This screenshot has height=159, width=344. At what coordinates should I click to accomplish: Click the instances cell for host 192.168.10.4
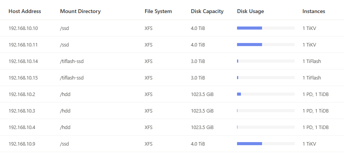coord(316,127)
